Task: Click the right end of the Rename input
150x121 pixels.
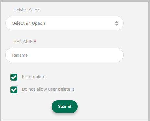Action: (x=118, y=55)
